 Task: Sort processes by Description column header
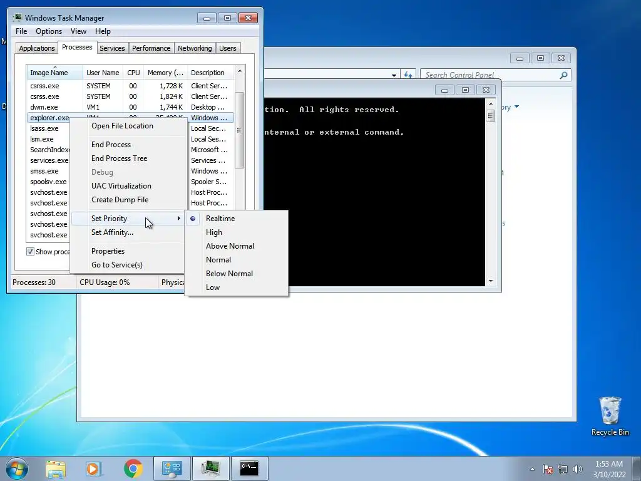click(x=210, y=73)
